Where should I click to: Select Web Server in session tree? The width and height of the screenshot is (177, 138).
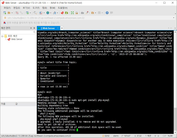pos(15,39)
